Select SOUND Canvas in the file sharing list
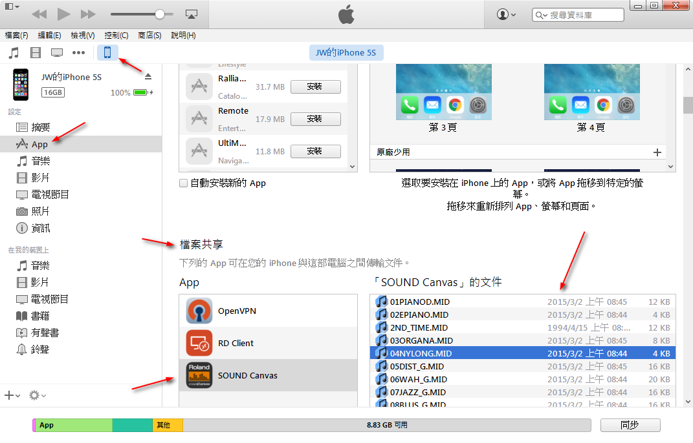The image size is (693, 443). [269, 375]
